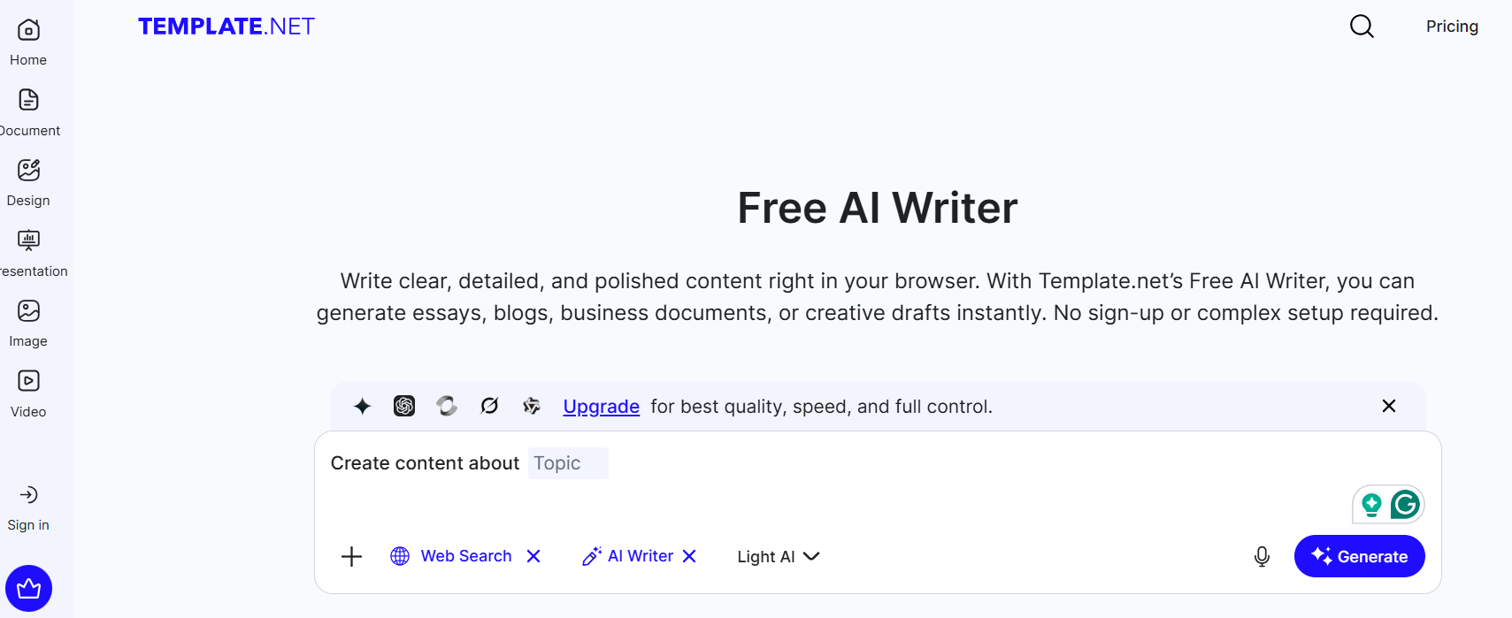1512x618 pixels.
Task: Open the ChatGPT model icon
Action: click(404, 406)
